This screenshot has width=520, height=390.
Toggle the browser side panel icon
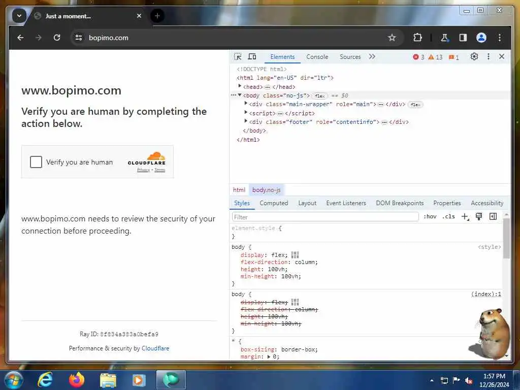[x=463, y=38]
